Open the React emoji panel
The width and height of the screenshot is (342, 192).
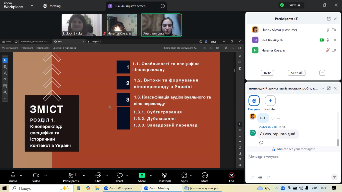120,175
